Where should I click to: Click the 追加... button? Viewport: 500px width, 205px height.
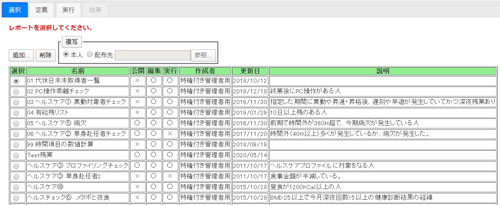coord(21,55)
